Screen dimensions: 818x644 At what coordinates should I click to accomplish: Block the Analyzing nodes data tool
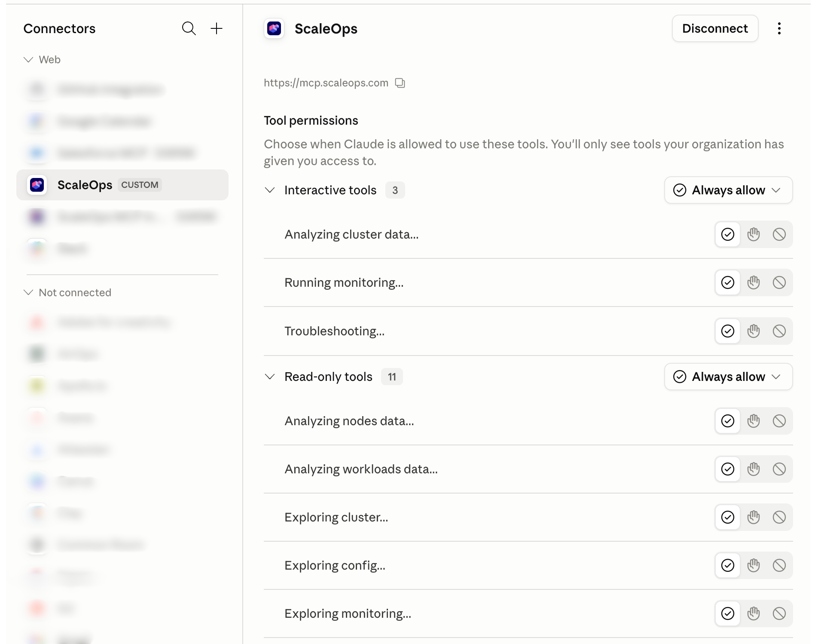click(x=779, y=421)
